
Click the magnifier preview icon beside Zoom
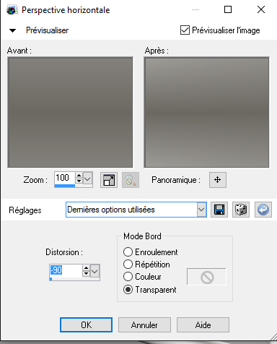pyautogui.click(x=131, y=180)
